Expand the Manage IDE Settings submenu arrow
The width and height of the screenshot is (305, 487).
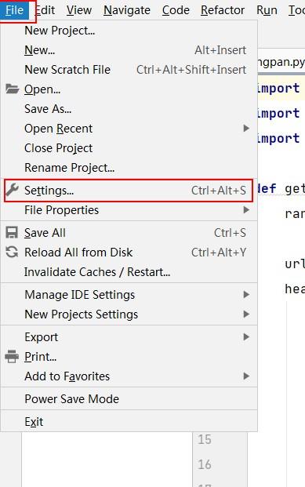pos(246,294)
